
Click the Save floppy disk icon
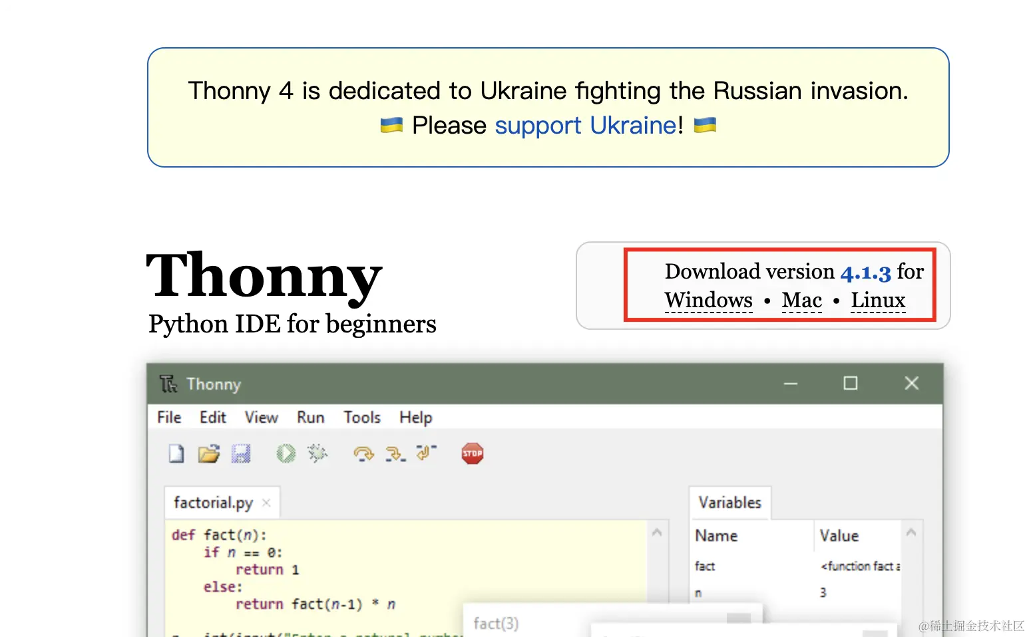(240, 453)
